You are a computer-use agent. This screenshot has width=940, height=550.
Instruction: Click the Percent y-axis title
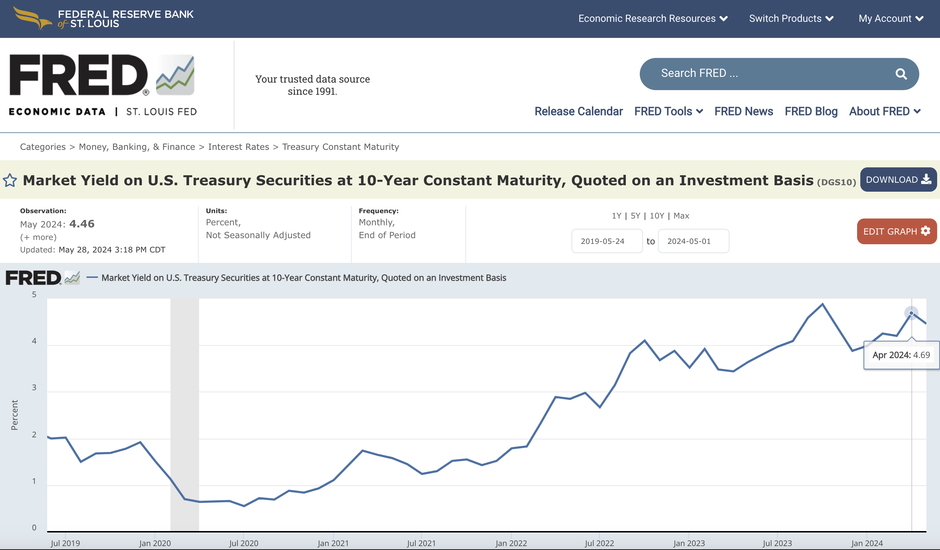point(14,415)
